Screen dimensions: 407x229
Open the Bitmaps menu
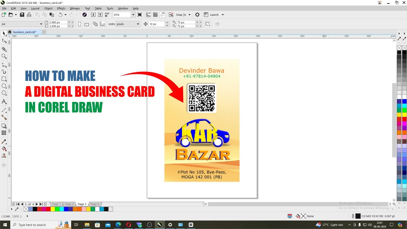(x=75, y=8)
